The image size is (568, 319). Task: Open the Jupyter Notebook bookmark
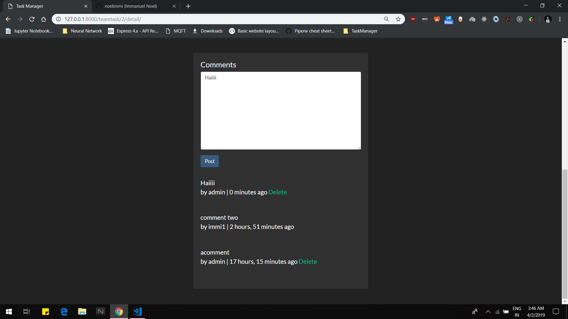tap(29, 31)
